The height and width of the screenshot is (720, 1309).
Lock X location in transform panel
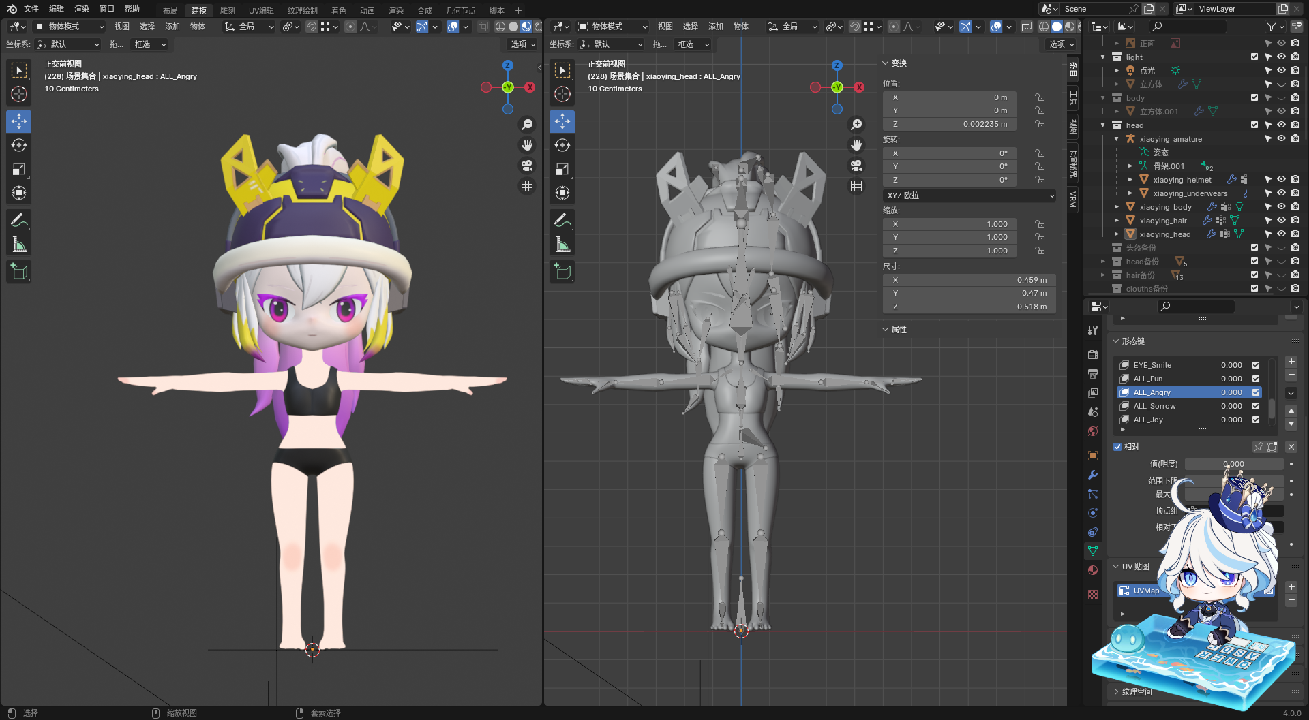[x=1040, y=97]
